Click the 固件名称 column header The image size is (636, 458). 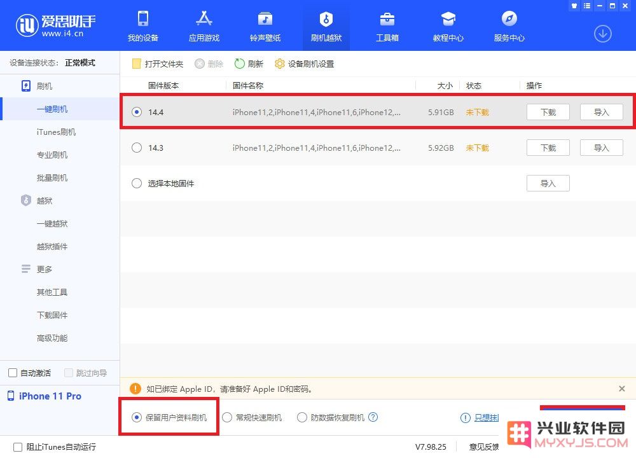coord(248,86)
